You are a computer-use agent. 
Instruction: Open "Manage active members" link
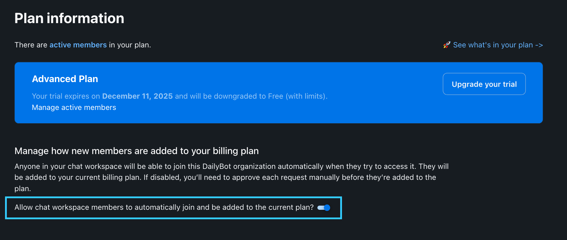74,108
